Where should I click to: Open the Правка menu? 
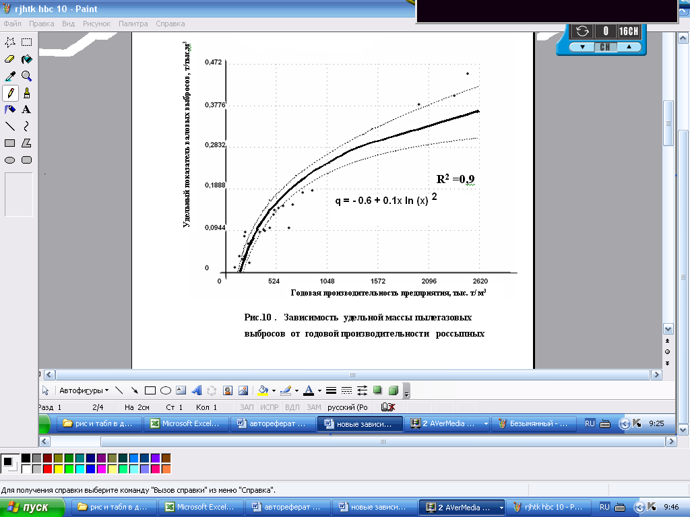coord(41,24)
